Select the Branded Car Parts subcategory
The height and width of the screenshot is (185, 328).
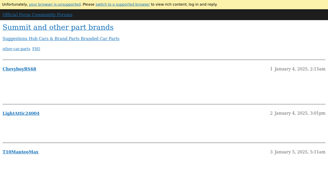(100, 39)
